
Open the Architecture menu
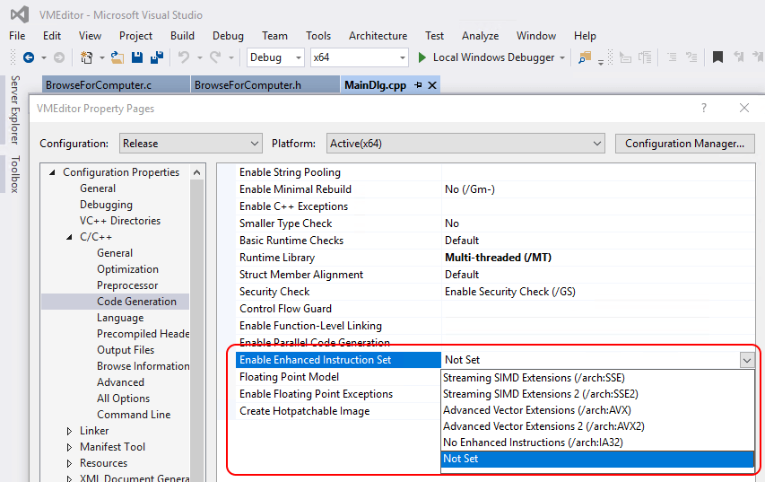click(x=378, y=36)
